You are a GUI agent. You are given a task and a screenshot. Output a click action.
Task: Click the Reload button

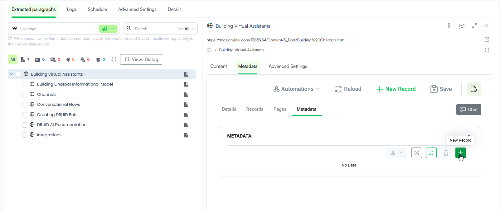click(348, 89)
